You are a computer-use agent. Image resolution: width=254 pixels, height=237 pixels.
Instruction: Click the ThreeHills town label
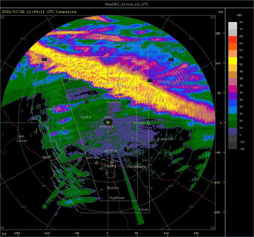(x=142, y=123)
